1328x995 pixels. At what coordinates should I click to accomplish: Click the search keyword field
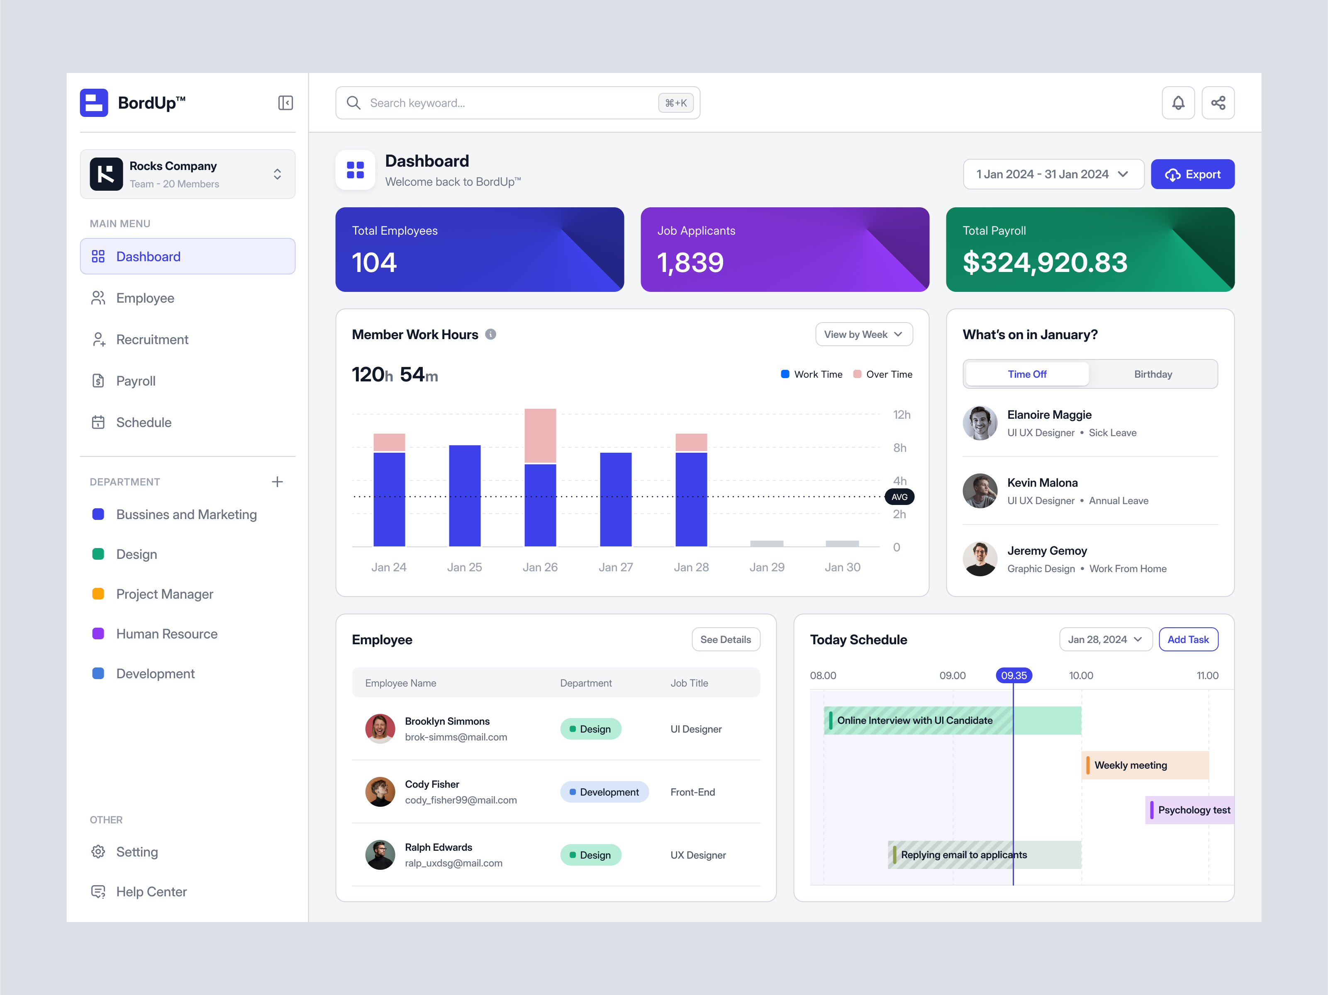coord(510,103)
